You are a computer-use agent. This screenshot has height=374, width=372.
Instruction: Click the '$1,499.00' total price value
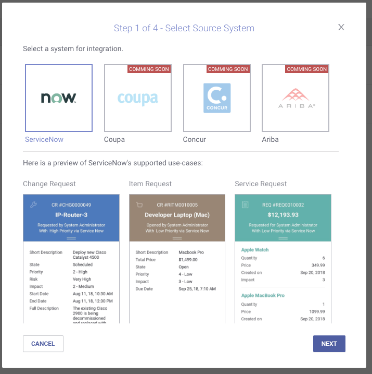(188, 260)
